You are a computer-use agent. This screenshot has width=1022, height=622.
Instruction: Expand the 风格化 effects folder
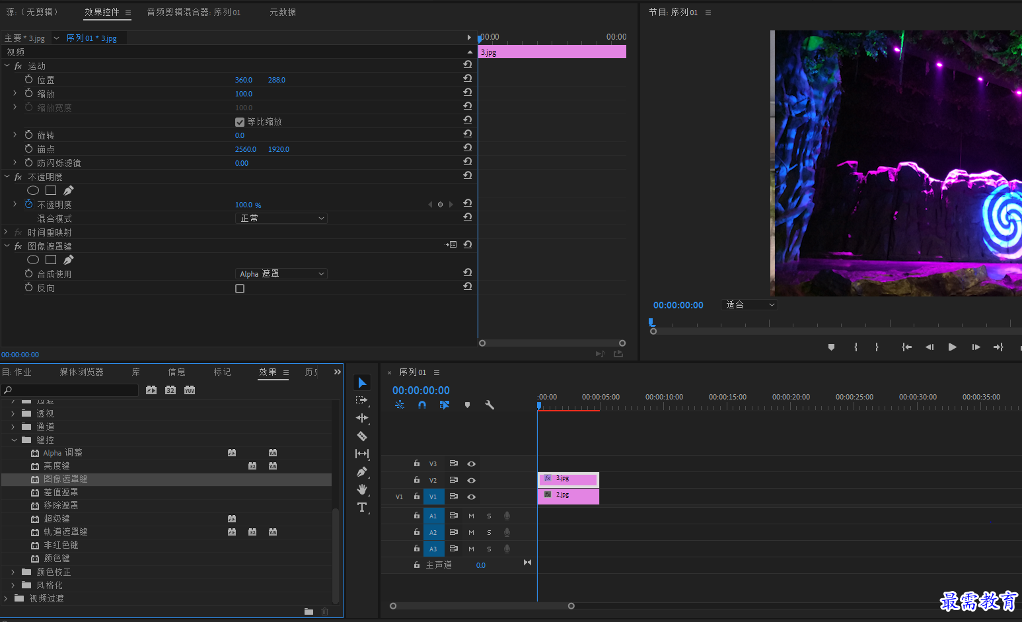tap(13, 585)
